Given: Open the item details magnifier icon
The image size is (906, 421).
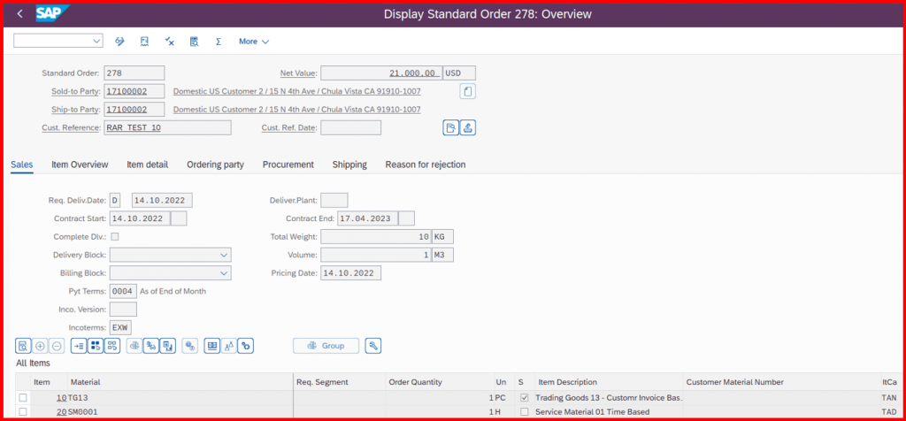Looking at the screenshot, I should tap(23, 346).
